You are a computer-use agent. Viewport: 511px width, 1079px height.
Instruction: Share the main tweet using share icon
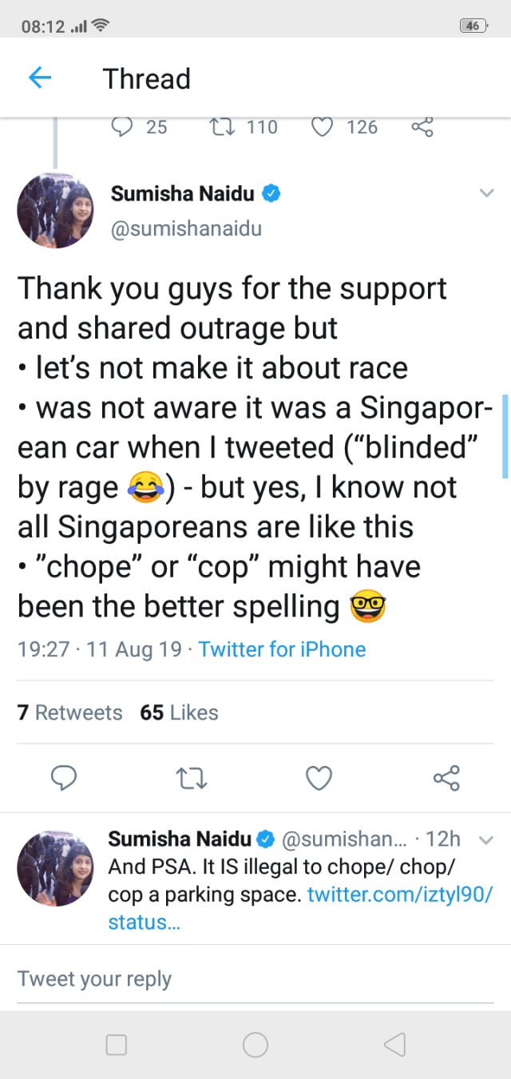click(446, 777)
